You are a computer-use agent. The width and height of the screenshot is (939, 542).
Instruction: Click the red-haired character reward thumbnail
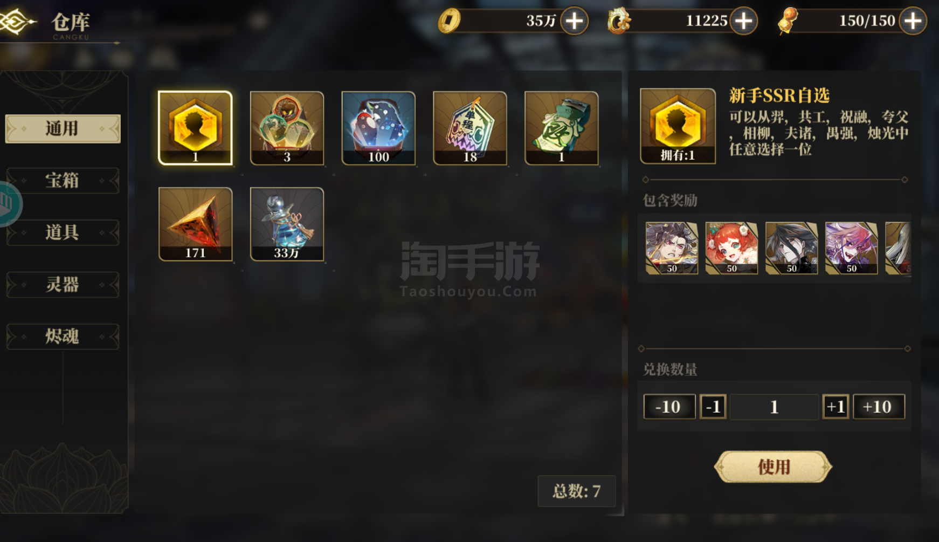(x=731, y=248)
